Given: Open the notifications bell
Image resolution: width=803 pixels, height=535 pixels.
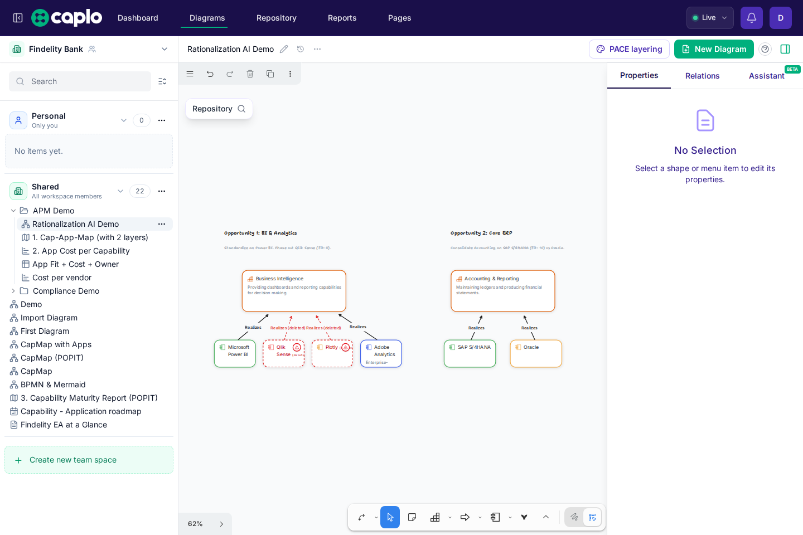Looking at the screenshot, I should coord(752,18).
